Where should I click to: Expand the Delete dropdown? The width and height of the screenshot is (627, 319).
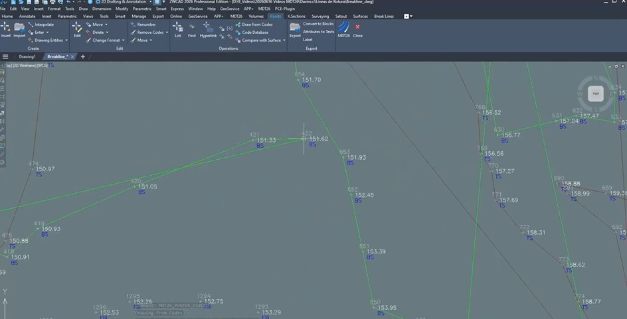tap(107, 32)
